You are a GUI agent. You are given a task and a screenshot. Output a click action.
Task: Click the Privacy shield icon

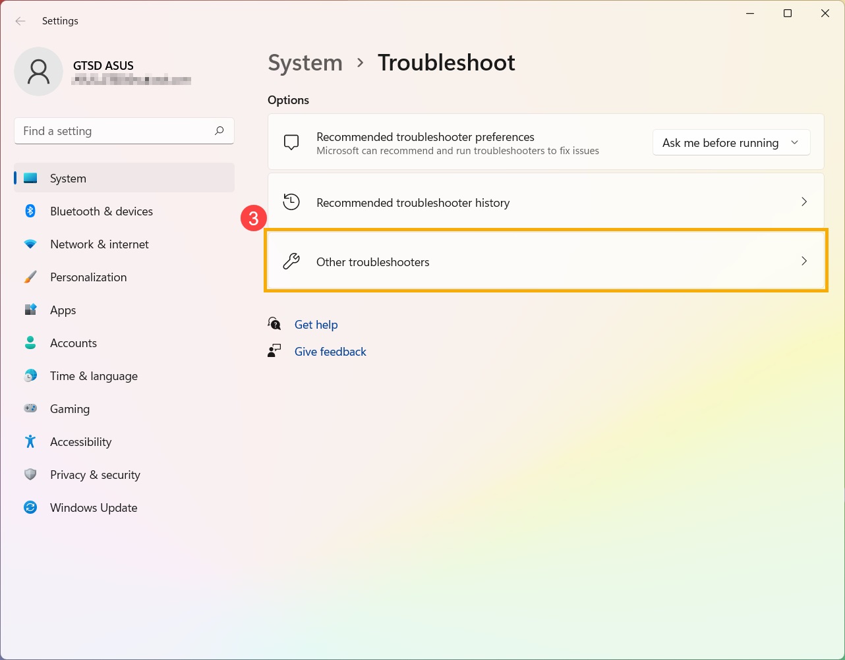30,474
